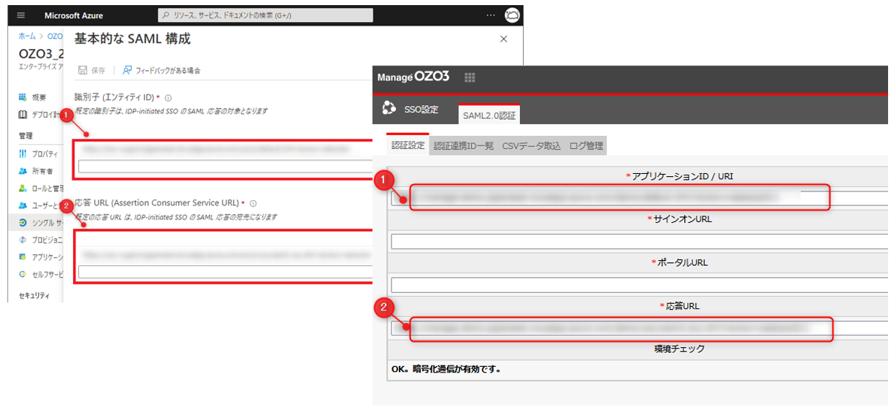Click the Microsoft Azure logo text

74,15
